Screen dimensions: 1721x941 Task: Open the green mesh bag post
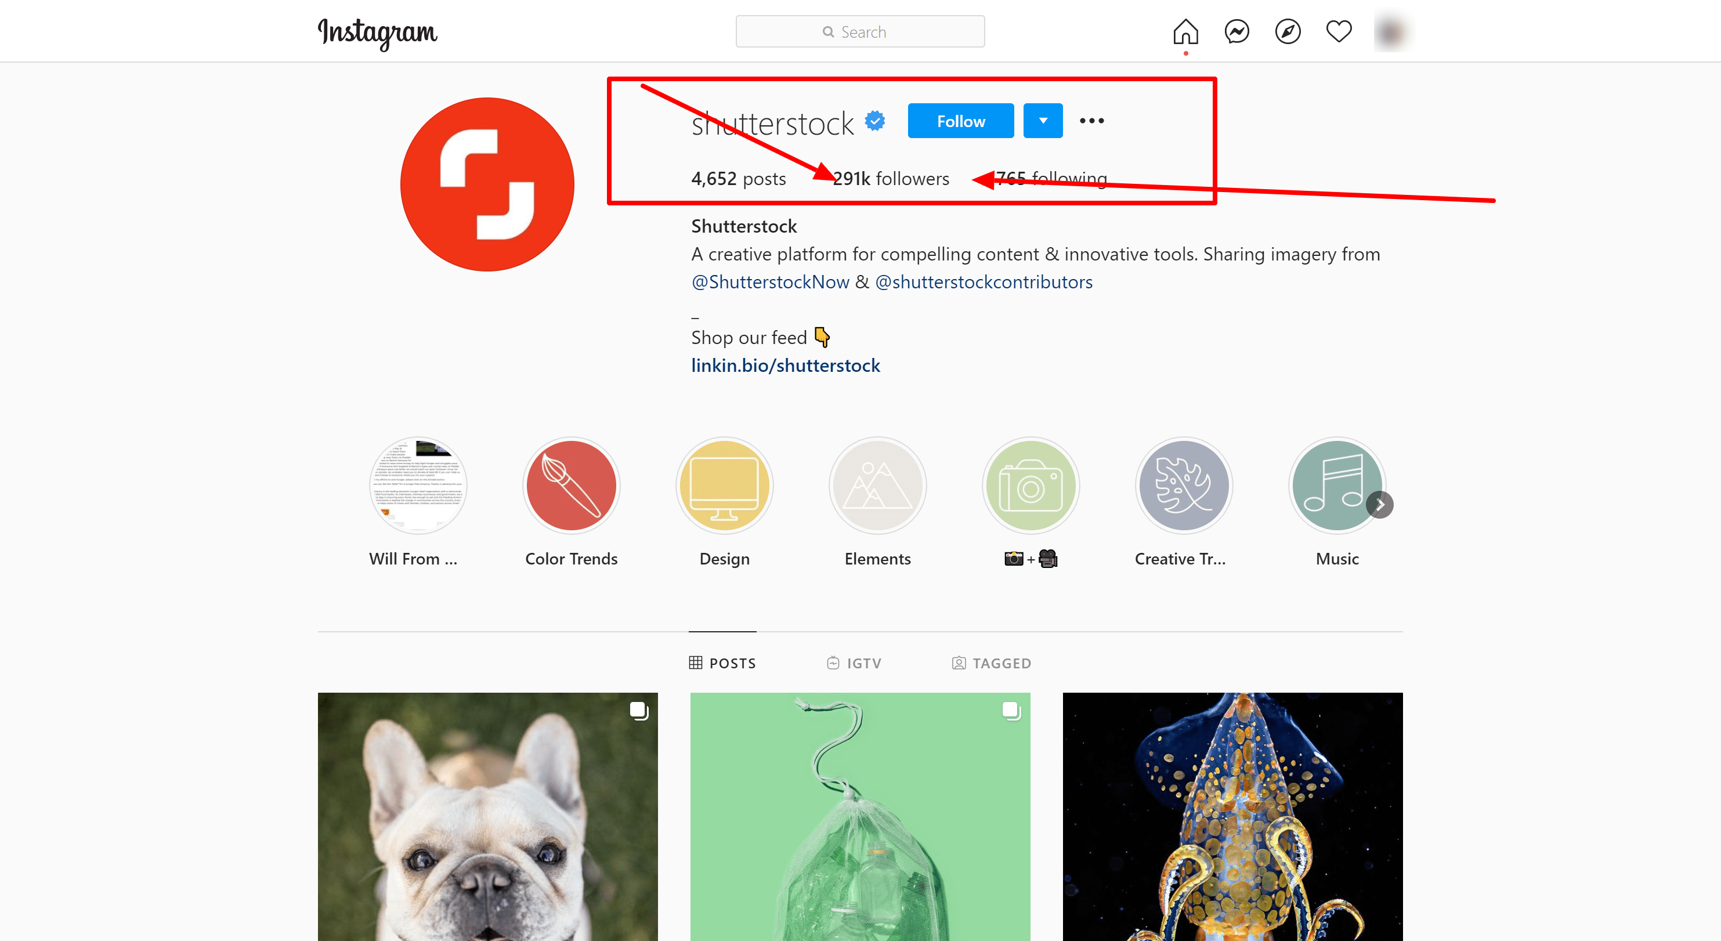[860, 817]
